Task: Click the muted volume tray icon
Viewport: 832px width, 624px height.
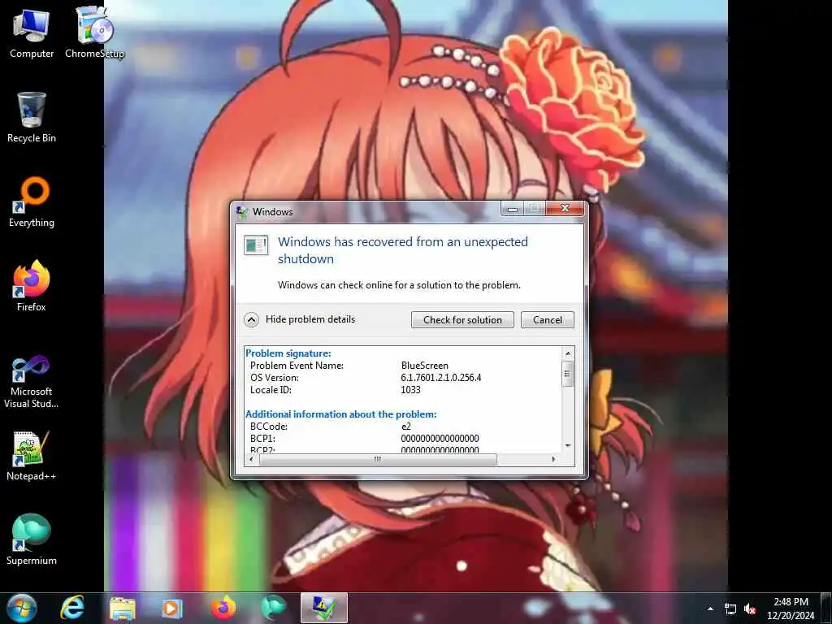Action: (x=750, y=609)
